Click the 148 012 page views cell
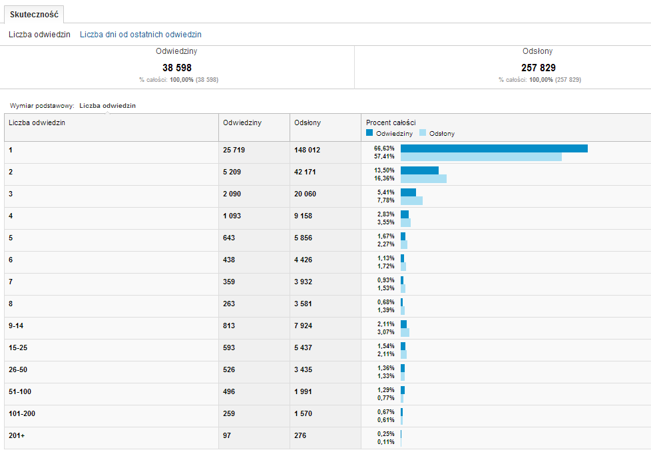Image resolution: width=651 pixels, height=460 pixels. (x=307, y=150)
